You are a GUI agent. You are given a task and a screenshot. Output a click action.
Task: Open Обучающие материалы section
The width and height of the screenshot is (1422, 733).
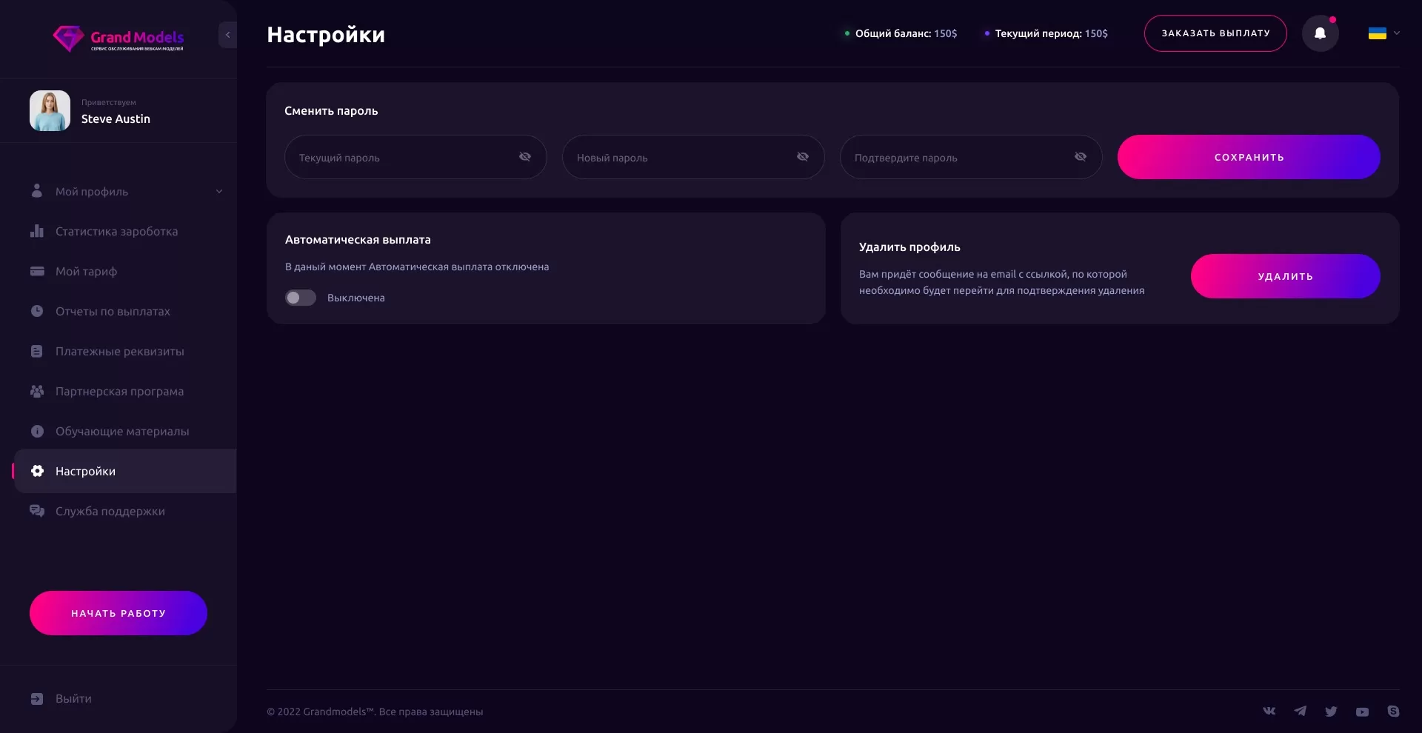tap(122, 432)
